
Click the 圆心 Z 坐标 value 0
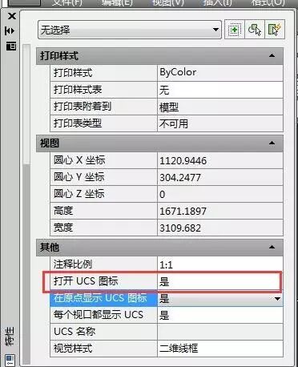click(220, 194)
